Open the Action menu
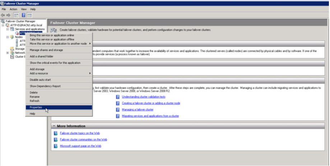 pos(13,9)
